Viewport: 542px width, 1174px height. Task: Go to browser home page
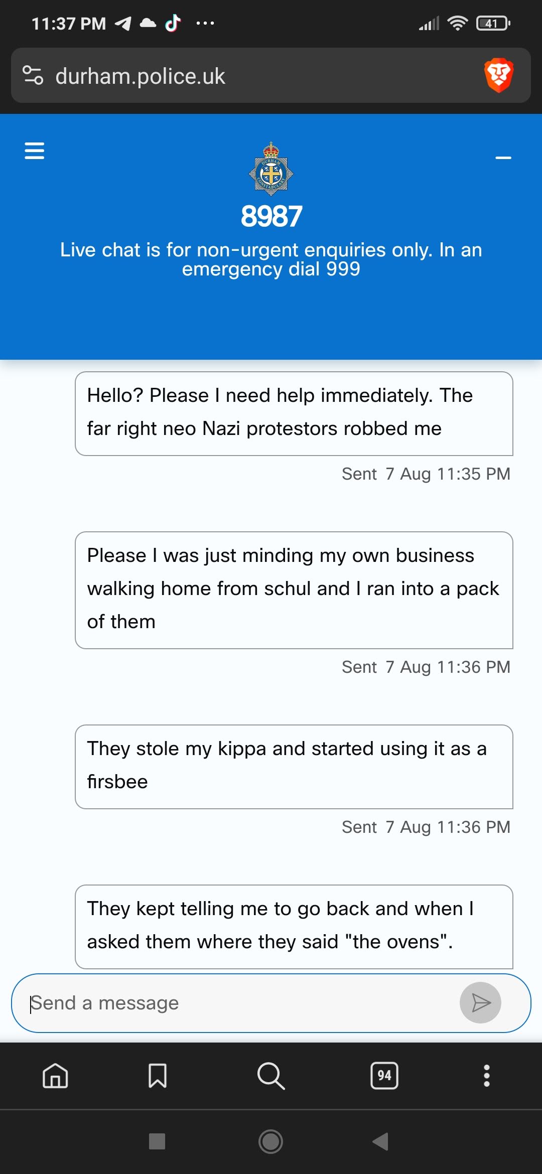tap(55, 1076)
